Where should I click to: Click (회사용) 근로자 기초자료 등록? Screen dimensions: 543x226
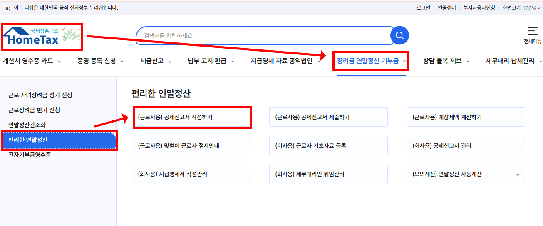(328, 146)
